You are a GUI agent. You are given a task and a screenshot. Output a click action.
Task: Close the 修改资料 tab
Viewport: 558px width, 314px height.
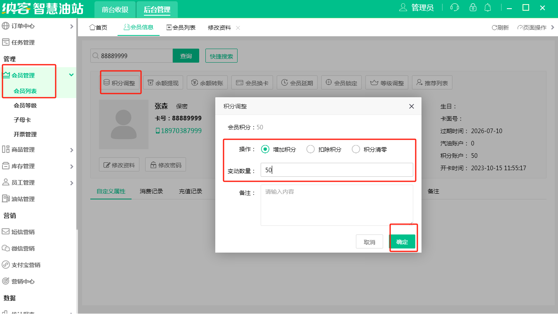coord(238,28)
